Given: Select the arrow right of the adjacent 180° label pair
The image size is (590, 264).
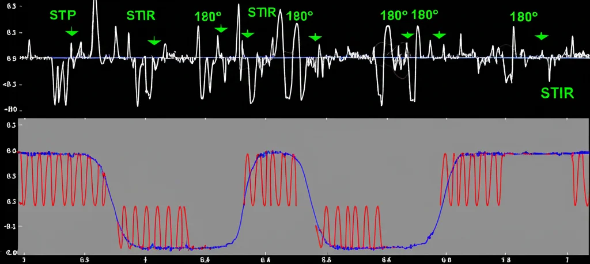Looking at the screenshot, I should coord(439,35).
